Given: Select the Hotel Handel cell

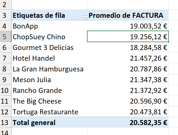Looking at the screenshot, I should click(49, 58).
